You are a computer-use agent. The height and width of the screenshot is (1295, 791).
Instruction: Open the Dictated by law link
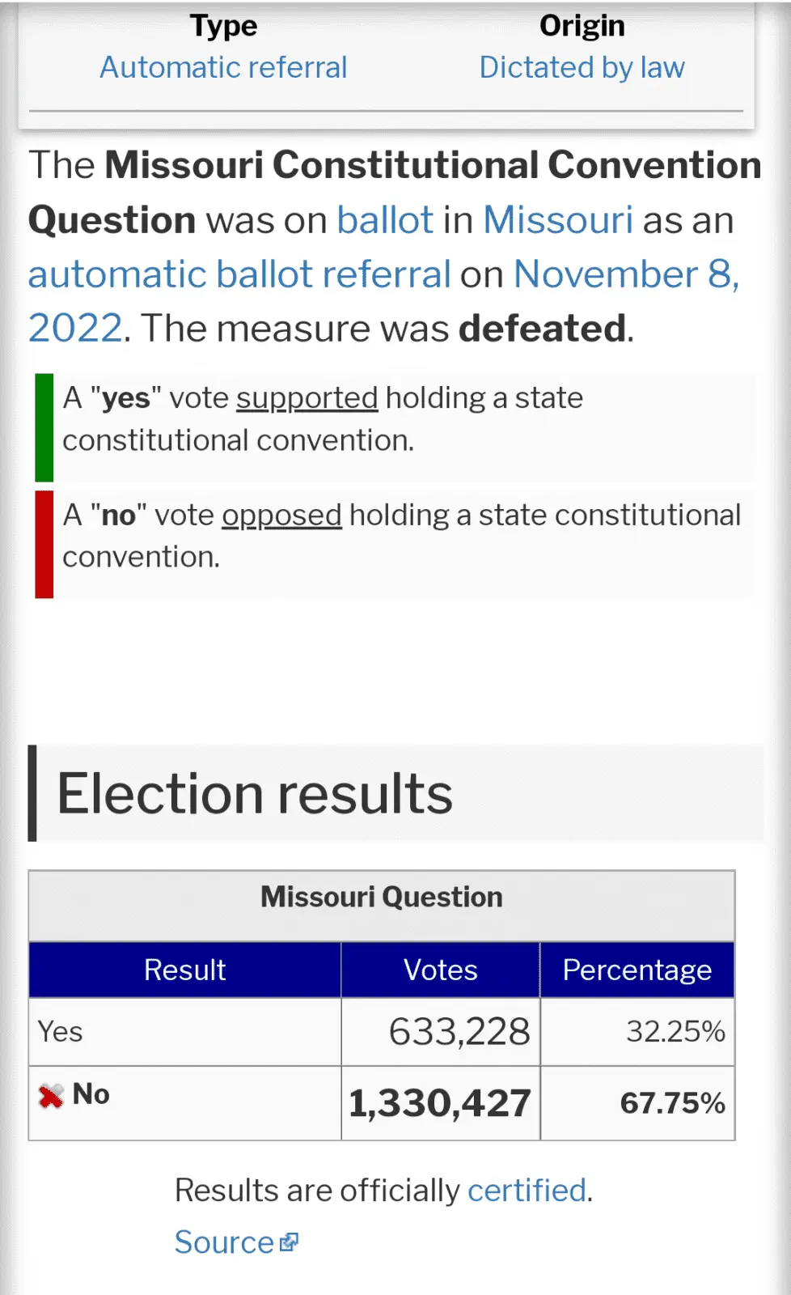pyautogui.click(x=582, y=67)
